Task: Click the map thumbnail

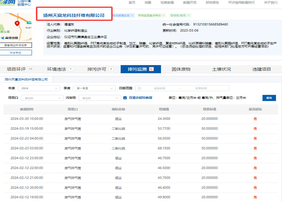Action: [x=16, y=27]
